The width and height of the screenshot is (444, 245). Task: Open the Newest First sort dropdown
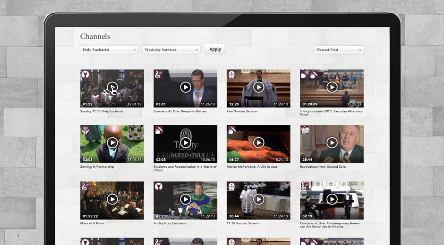click(x=339, y=50)
